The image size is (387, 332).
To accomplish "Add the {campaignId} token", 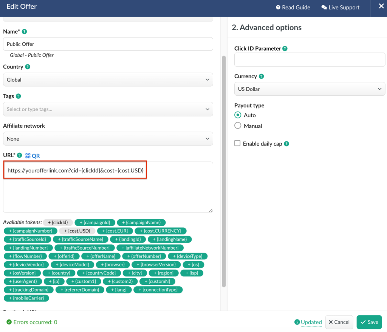I will [x=94, y=222].
